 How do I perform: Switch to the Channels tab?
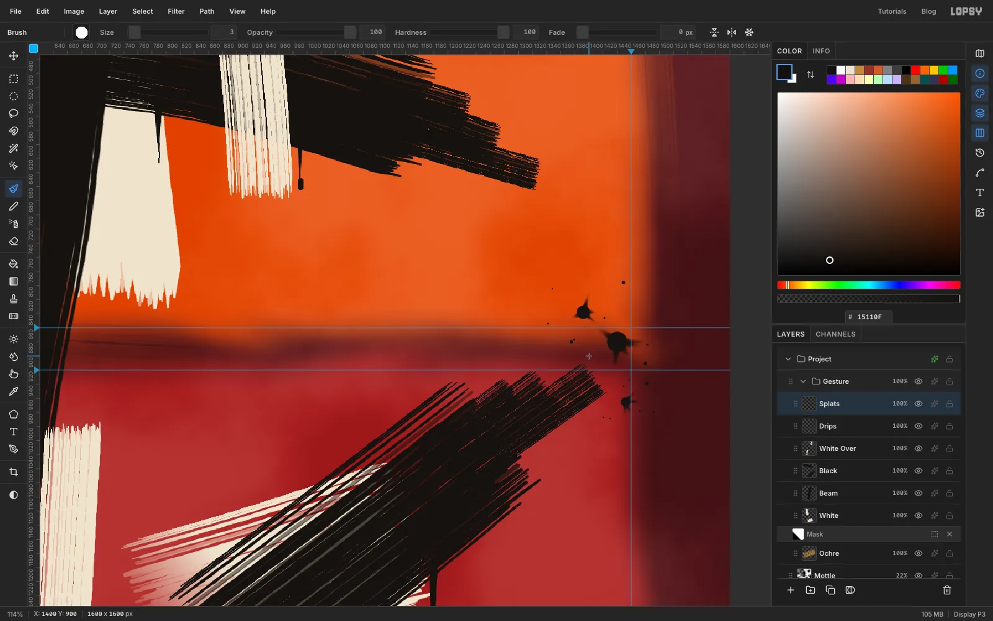point(835,334)
